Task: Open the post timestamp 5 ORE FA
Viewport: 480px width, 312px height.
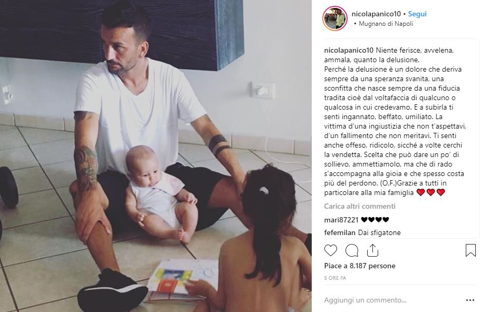Action: [335, 278]
